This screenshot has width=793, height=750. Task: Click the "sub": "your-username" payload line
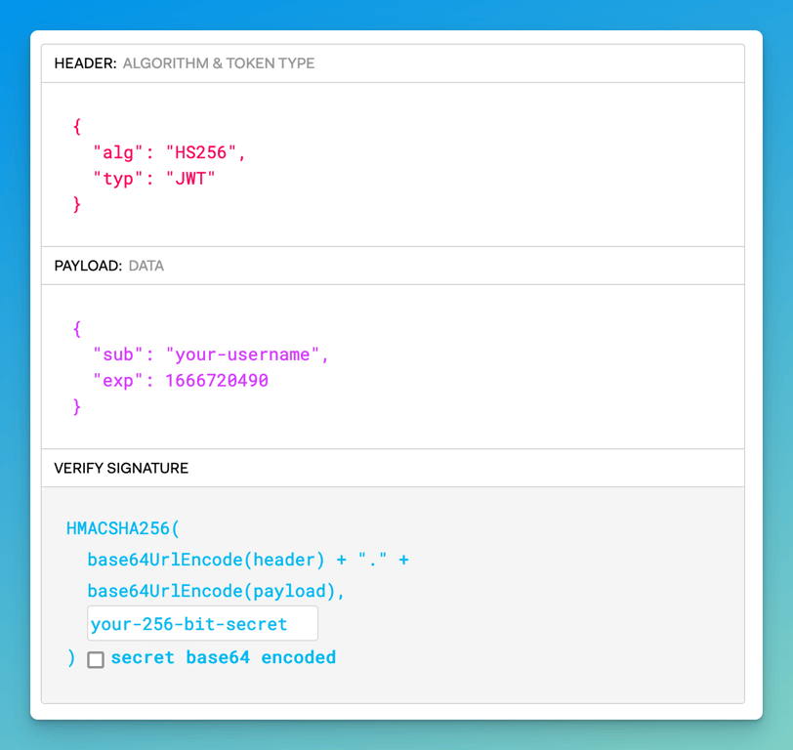[210, 354]
